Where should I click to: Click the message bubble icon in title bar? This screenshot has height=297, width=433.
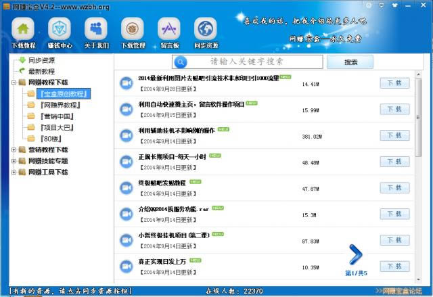382,5
